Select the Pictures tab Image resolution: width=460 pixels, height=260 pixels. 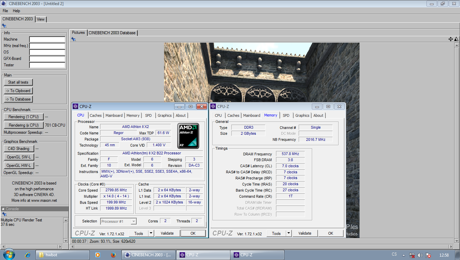78,32
